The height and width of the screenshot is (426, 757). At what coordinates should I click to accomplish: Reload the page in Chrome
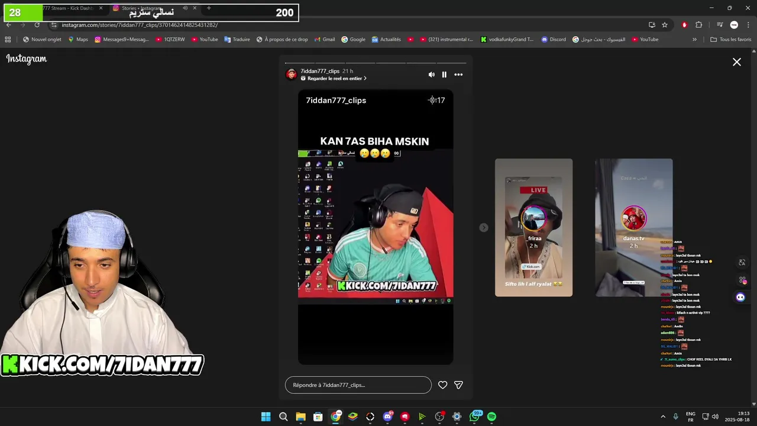tap(37, 25)
